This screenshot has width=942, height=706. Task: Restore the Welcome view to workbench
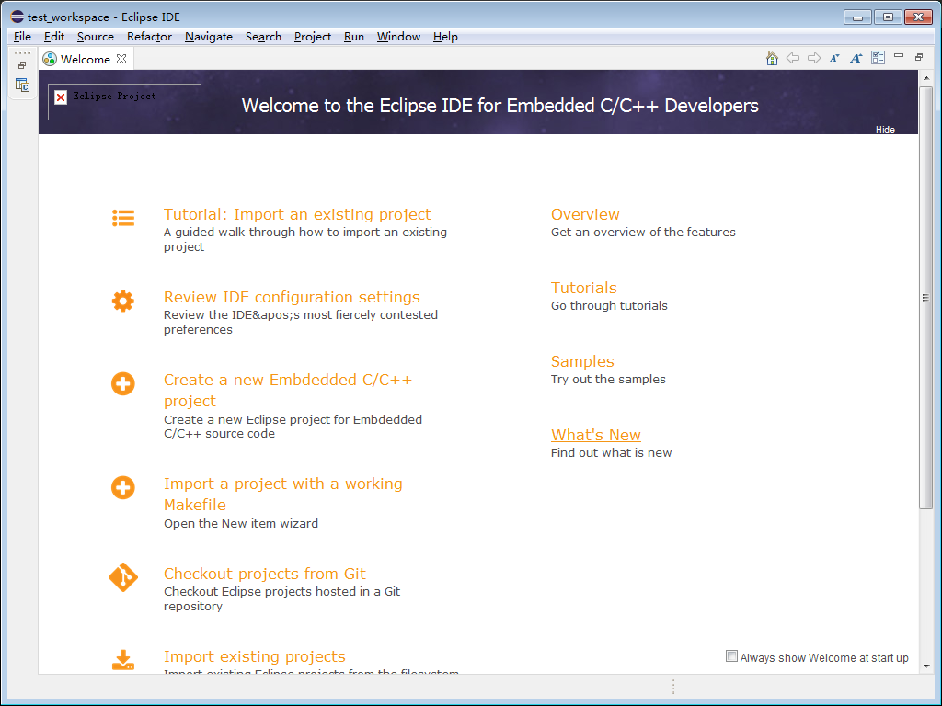pos(919,57)
